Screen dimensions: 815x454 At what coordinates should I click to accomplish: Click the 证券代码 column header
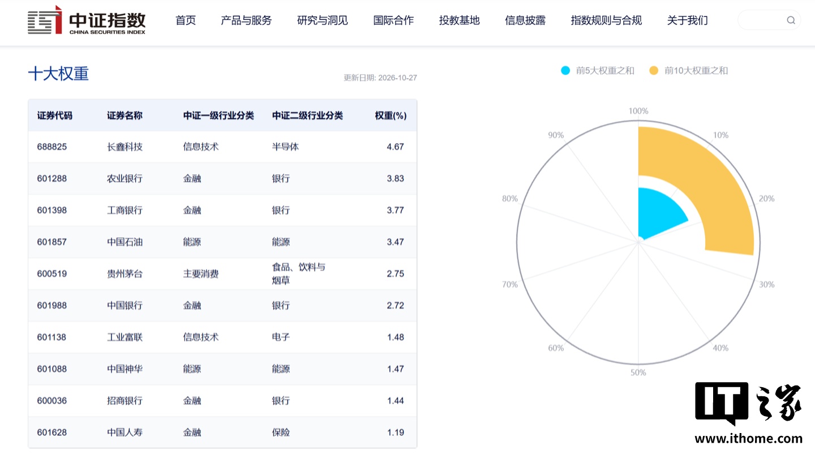click(x=55, y=115)
